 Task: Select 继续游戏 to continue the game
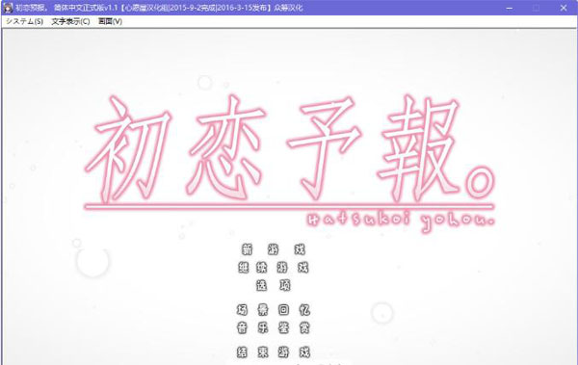(274, 268)
